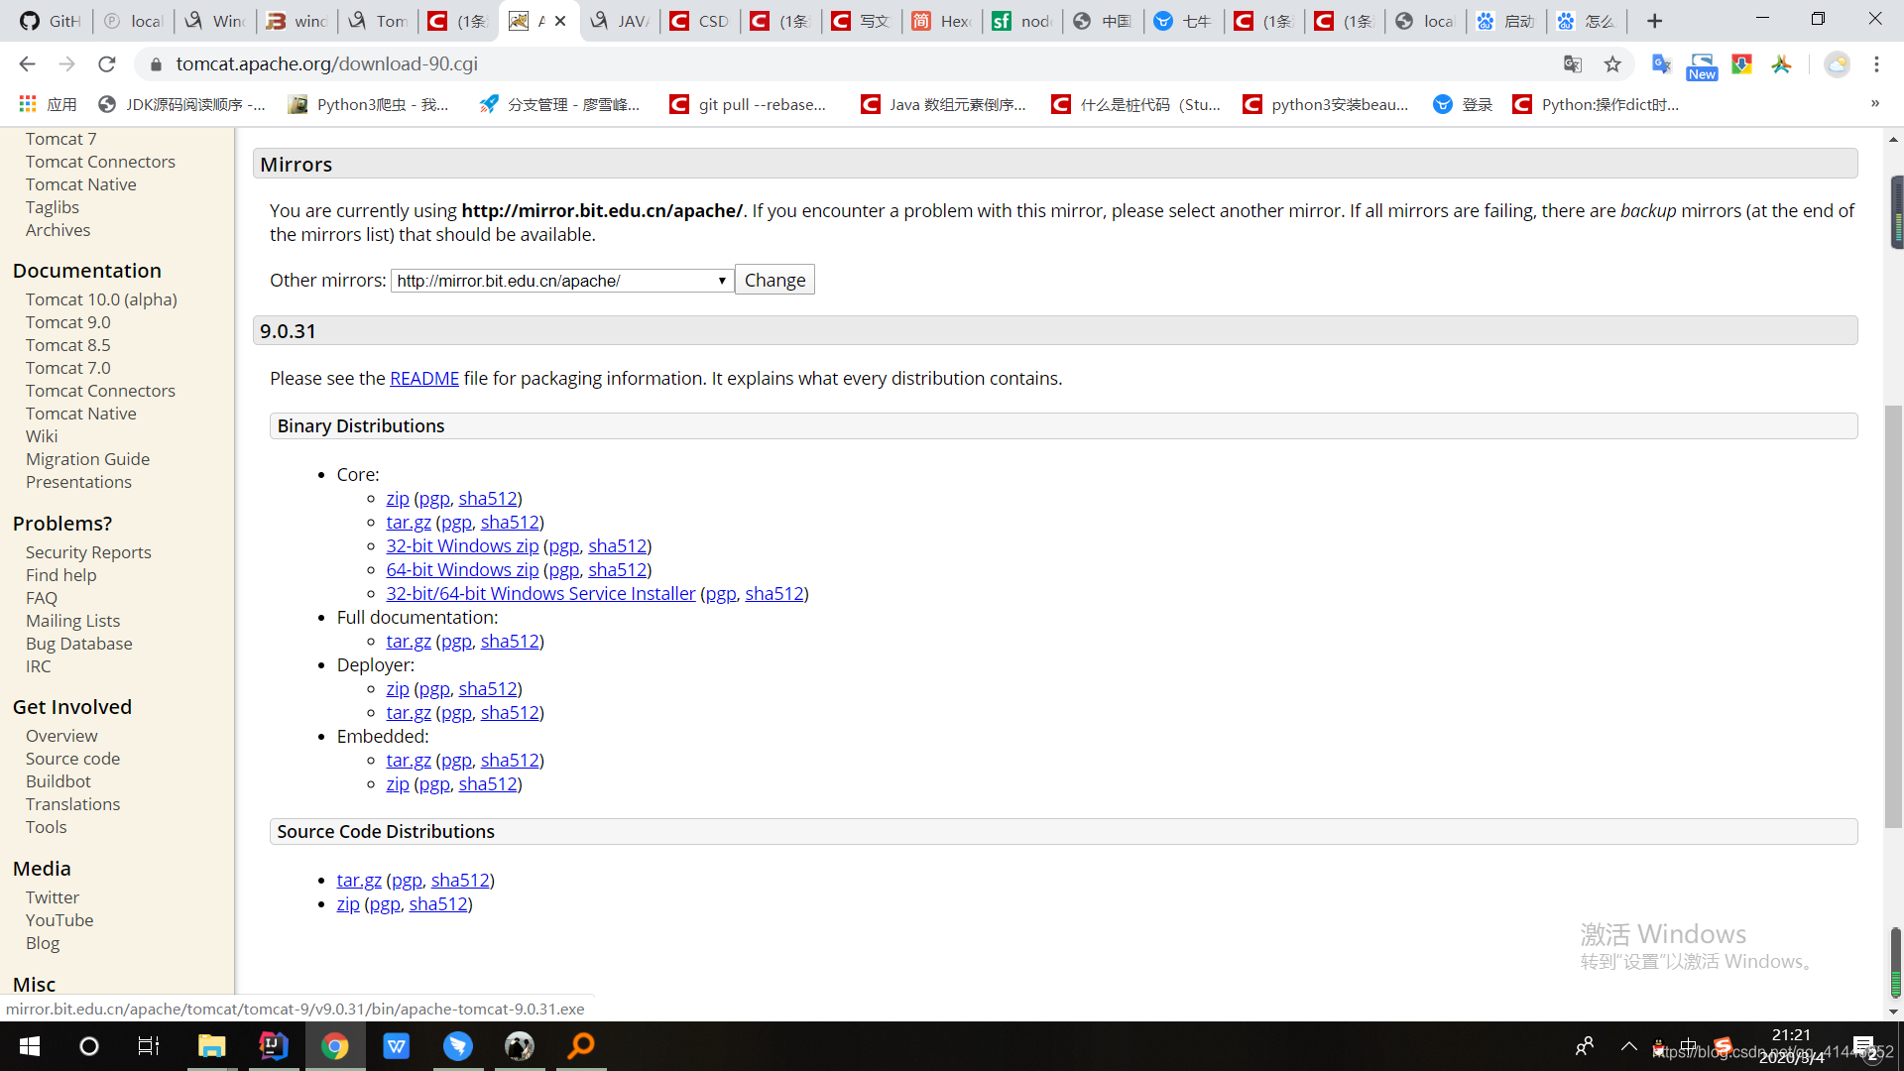The height and width of the screenshot is (1071, 1904).
Task: Click the browser back arrow
Action: (x=27, y=64)
